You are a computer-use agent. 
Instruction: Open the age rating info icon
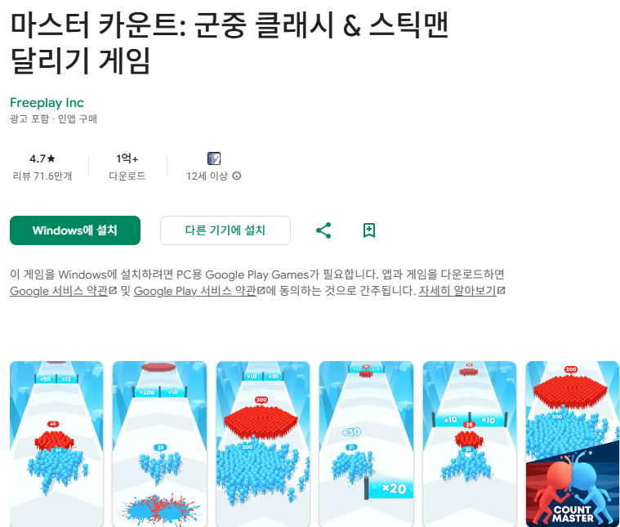coord(236,176)
